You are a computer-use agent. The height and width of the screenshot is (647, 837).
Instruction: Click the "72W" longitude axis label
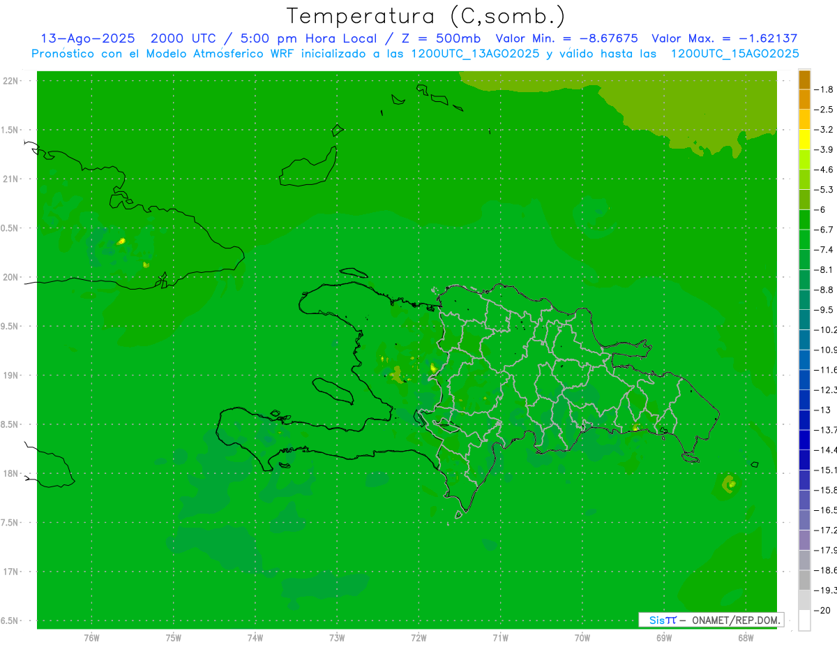419,637
